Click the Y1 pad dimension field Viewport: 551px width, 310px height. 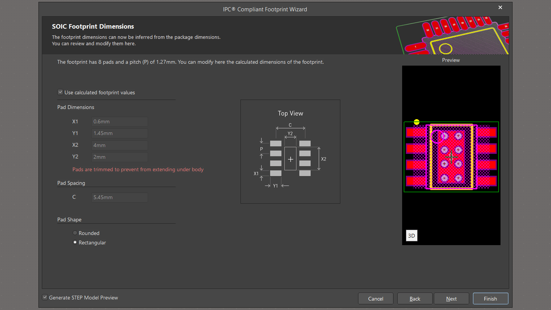(119, 133)
